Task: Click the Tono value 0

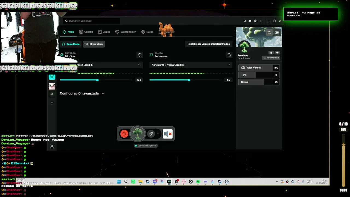Action: (x=276, y=75)
